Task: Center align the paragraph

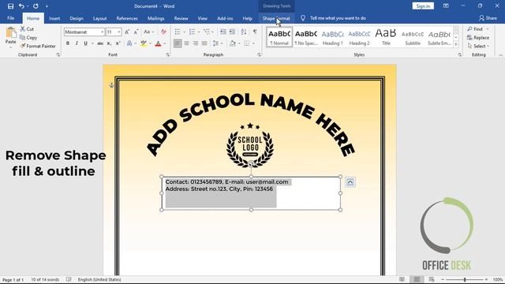Action: coord(186,43)
